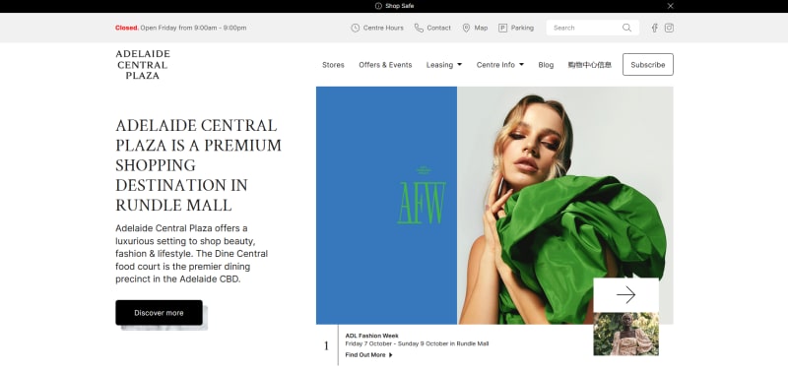Click the AFW hero banner image
The width and height of the screenshot is (788, 371).
(x=494, y=206)
